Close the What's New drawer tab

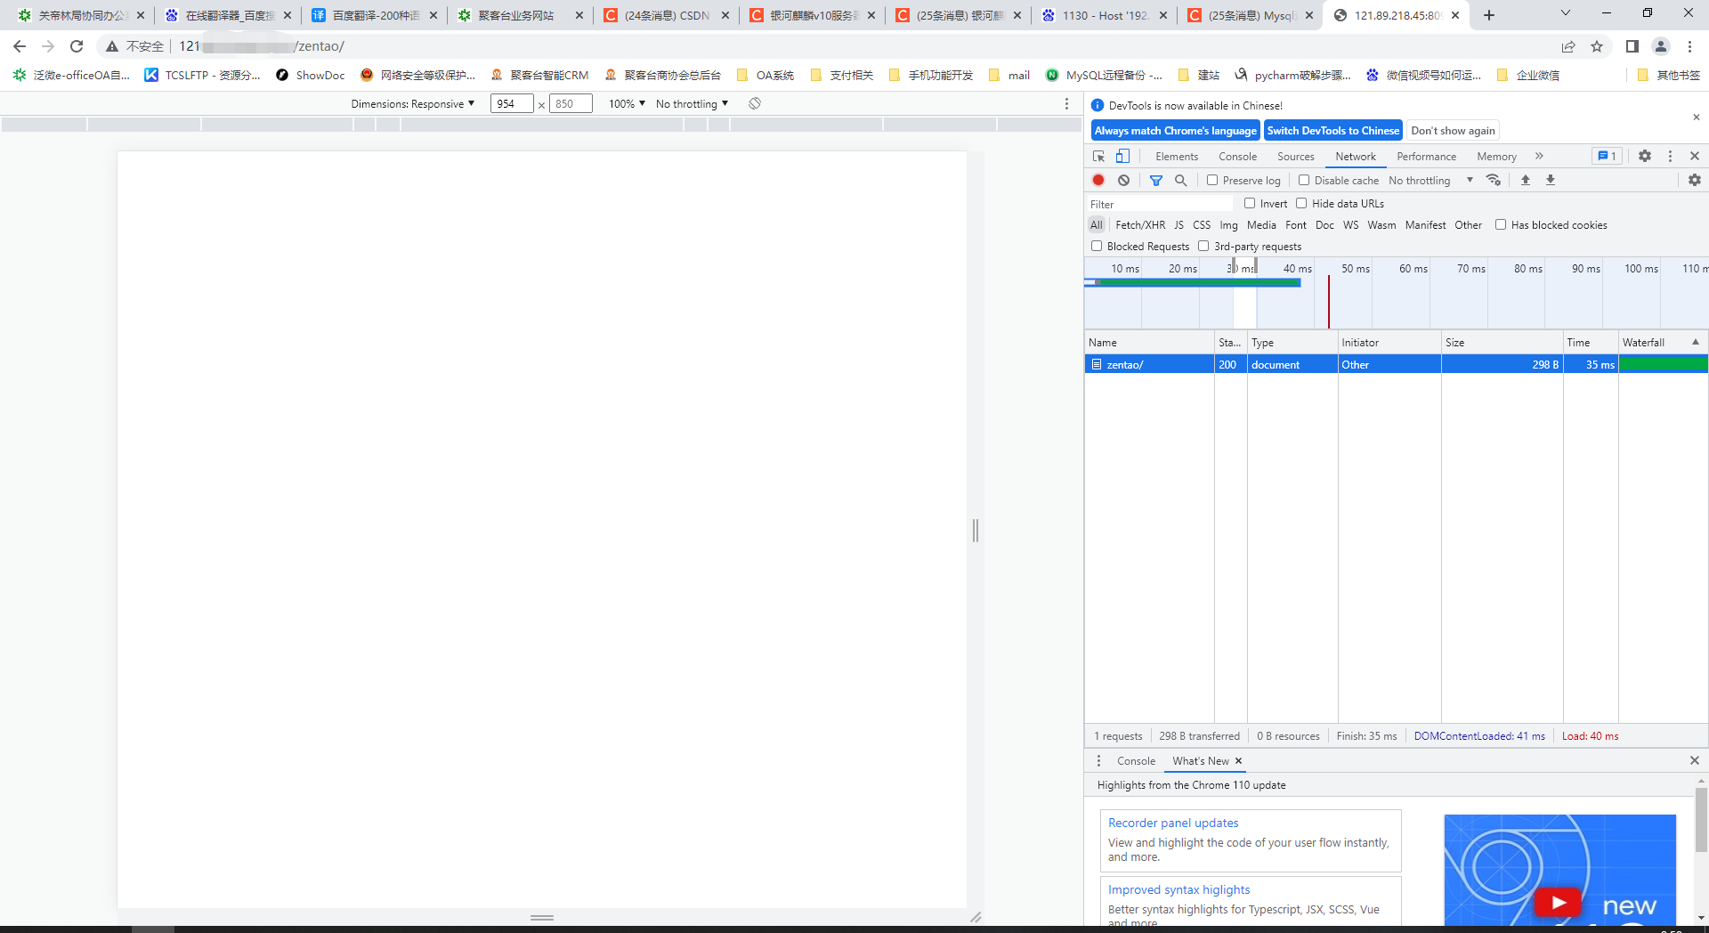[1238, 761]
